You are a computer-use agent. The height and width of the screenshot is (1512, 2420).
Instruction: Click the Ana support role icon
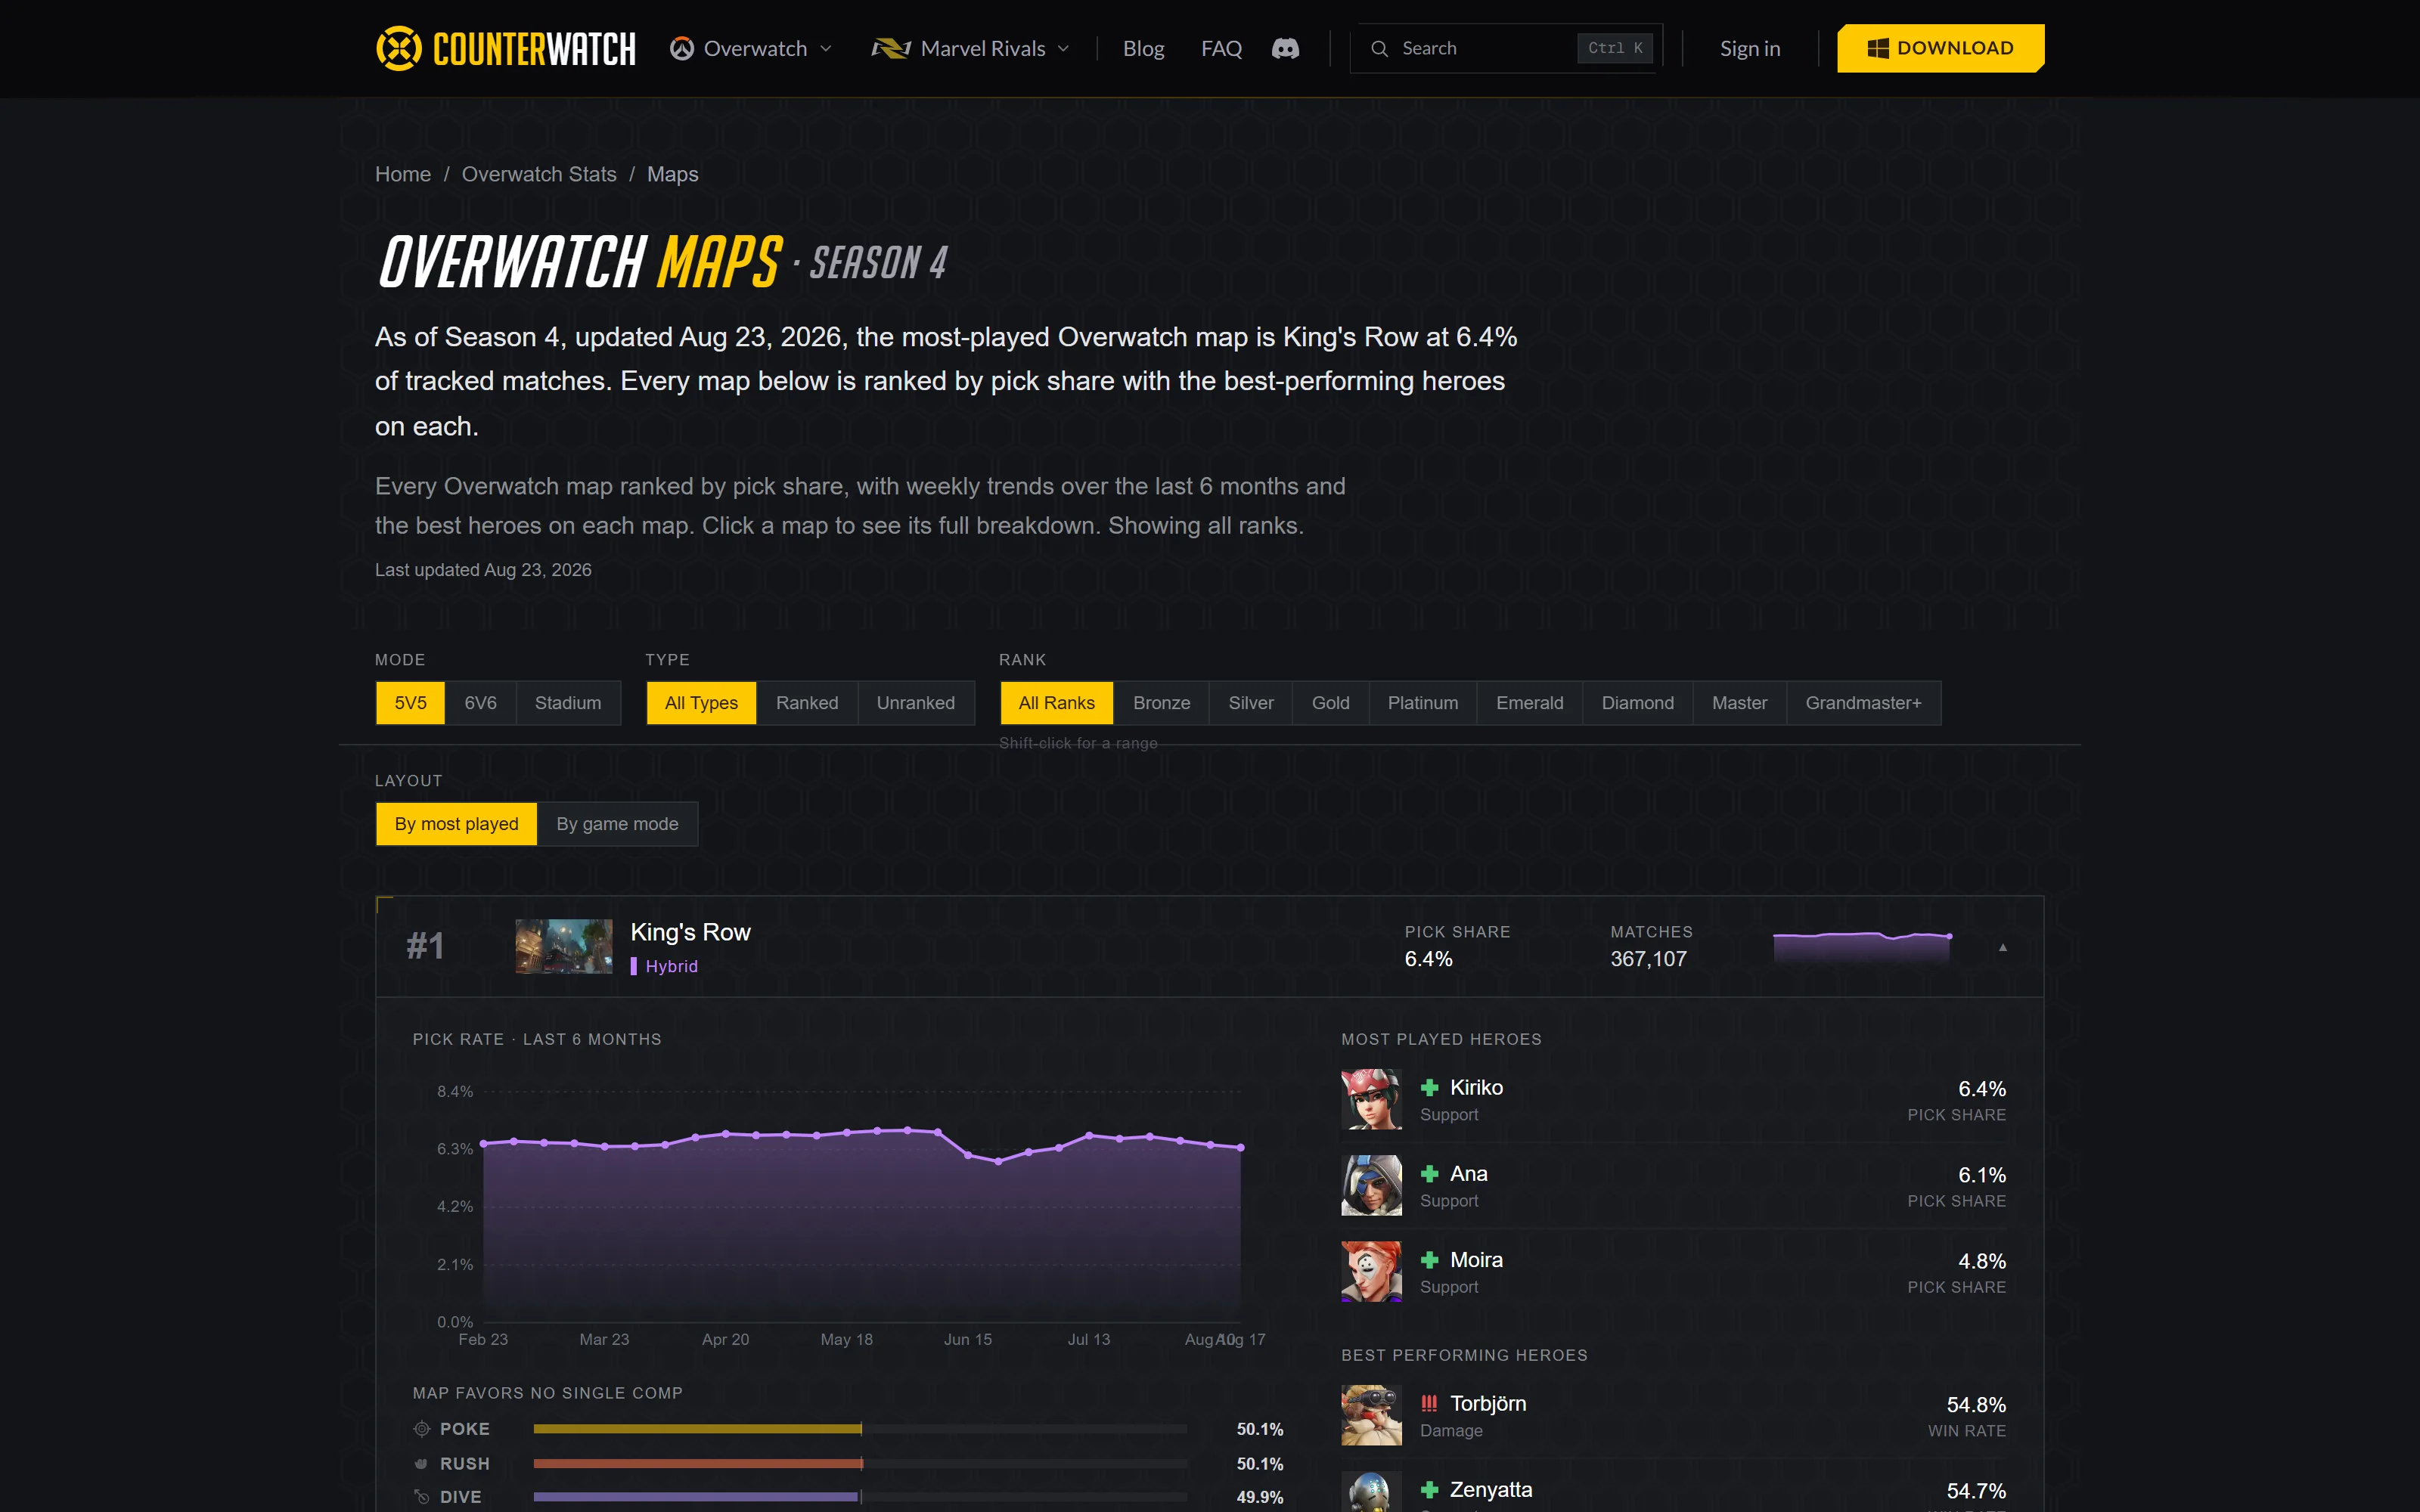click(1430, 1173)
